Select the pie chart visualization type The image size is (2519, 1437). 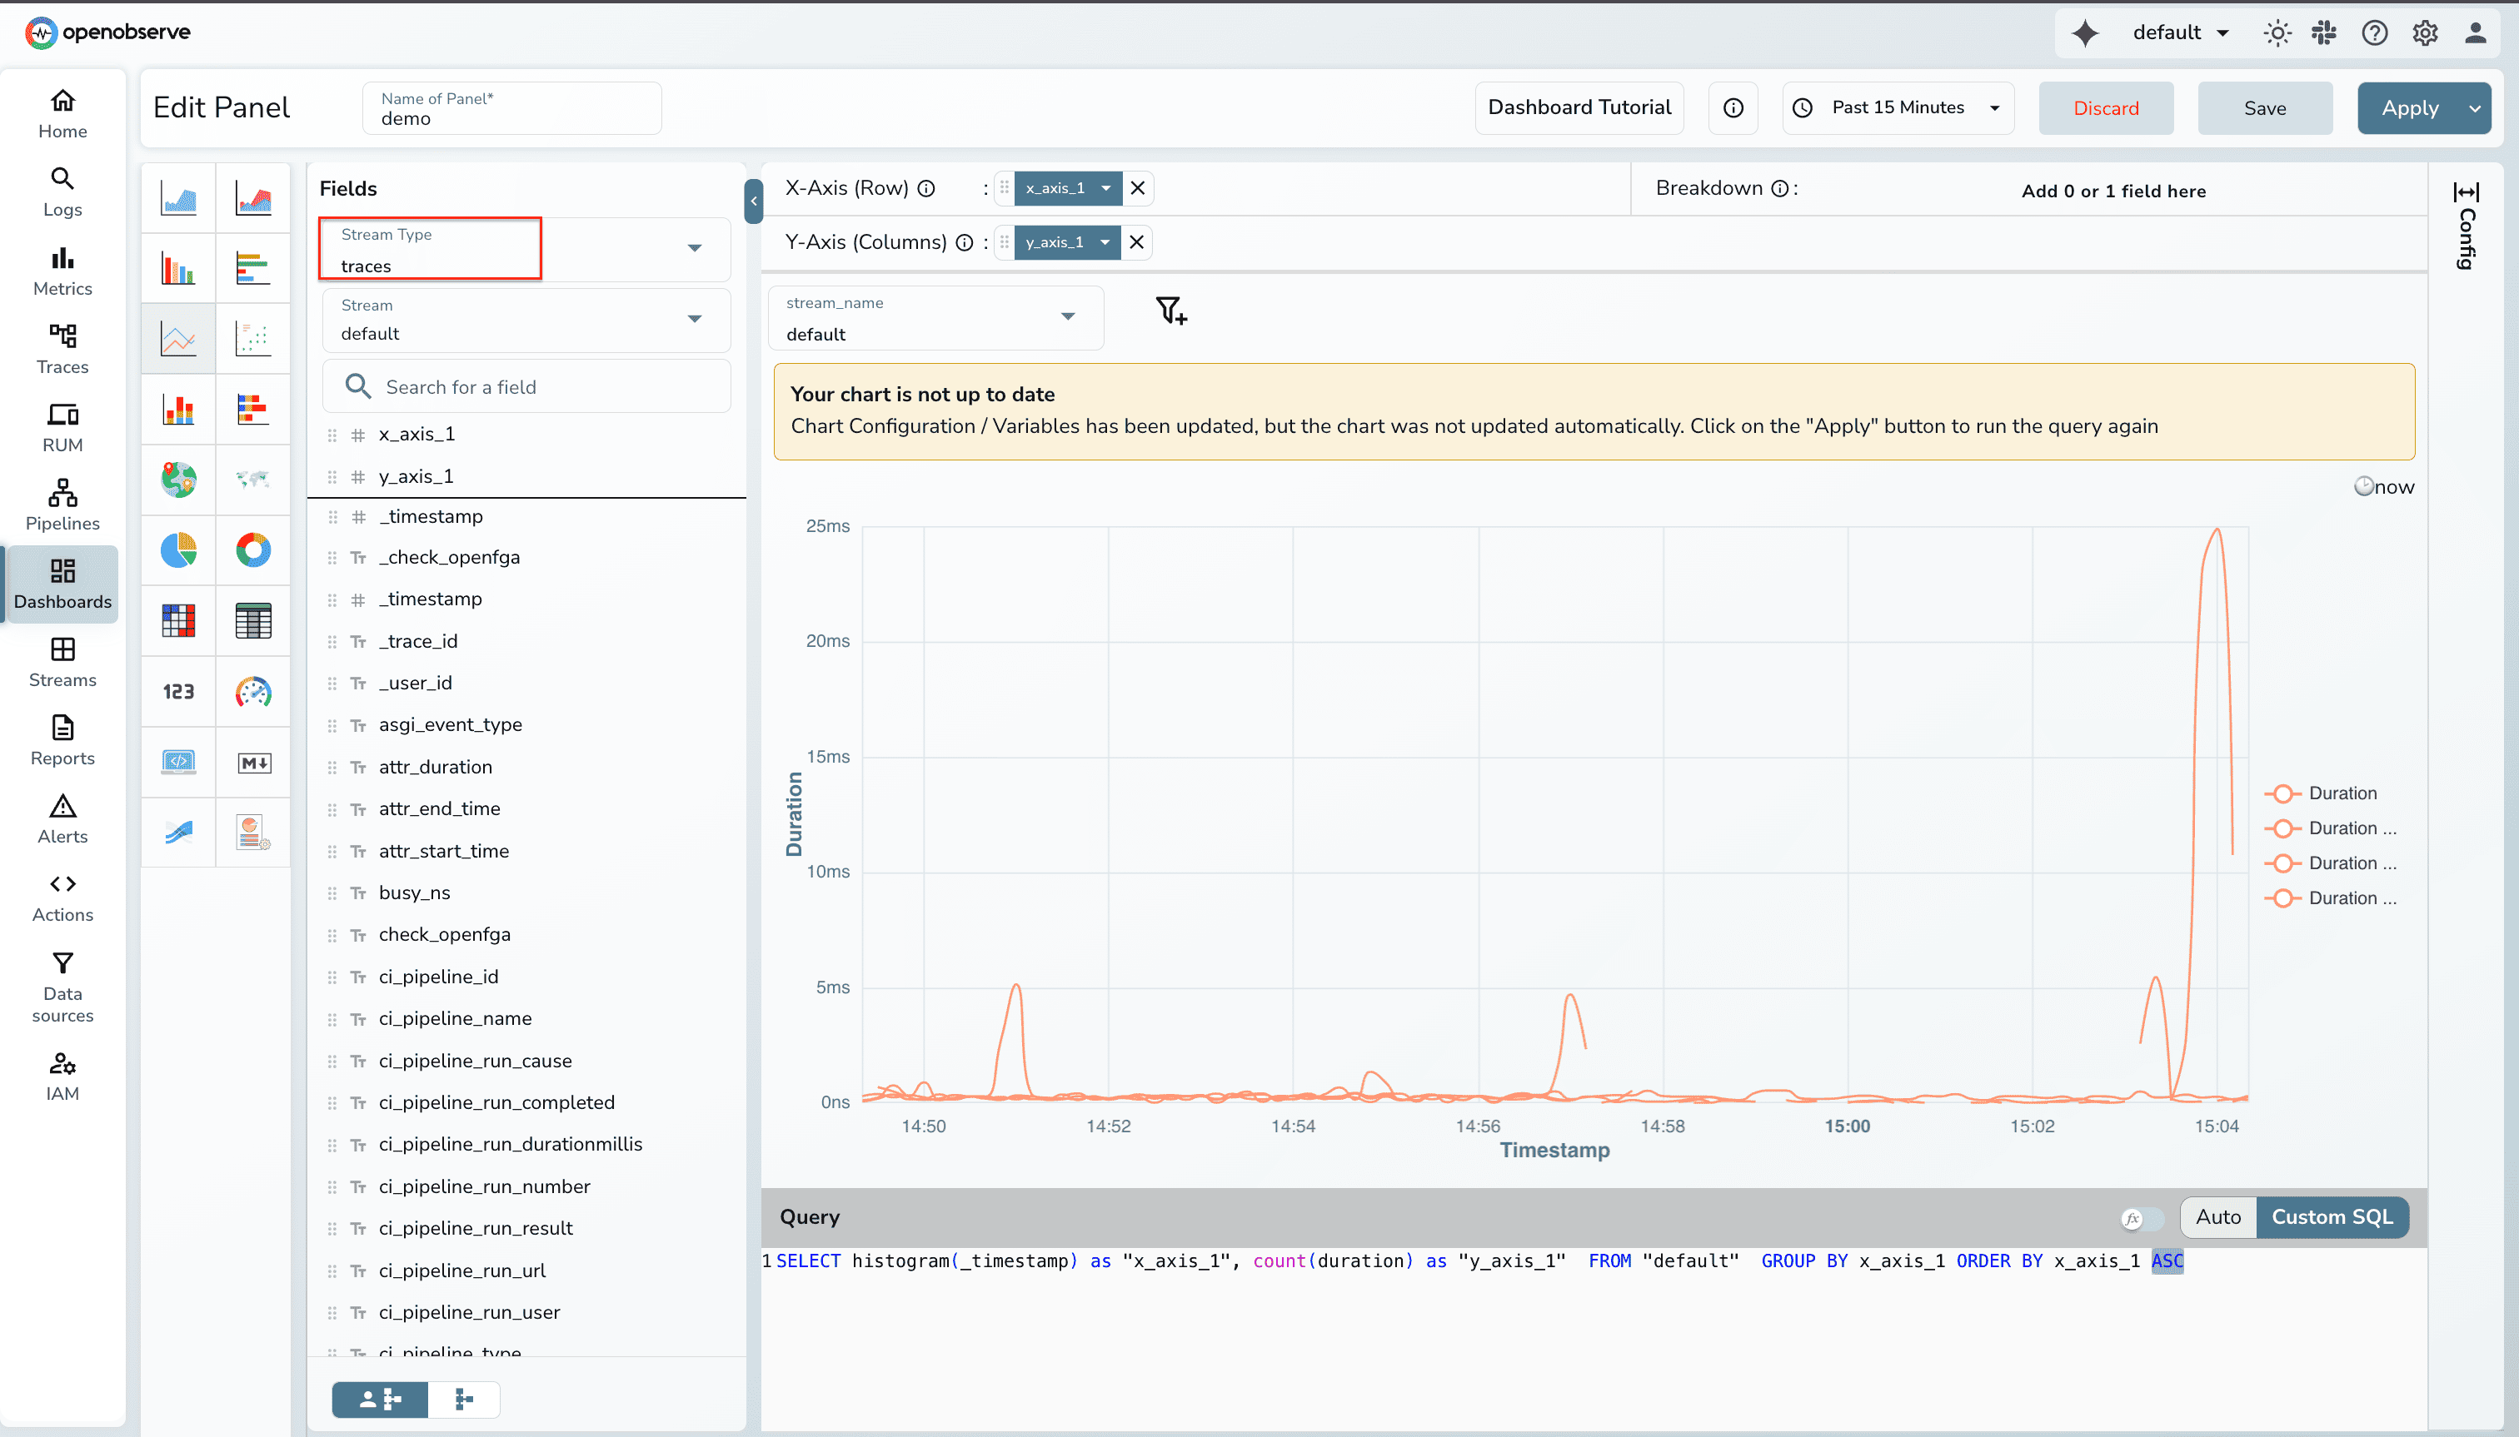coord(177,550)
